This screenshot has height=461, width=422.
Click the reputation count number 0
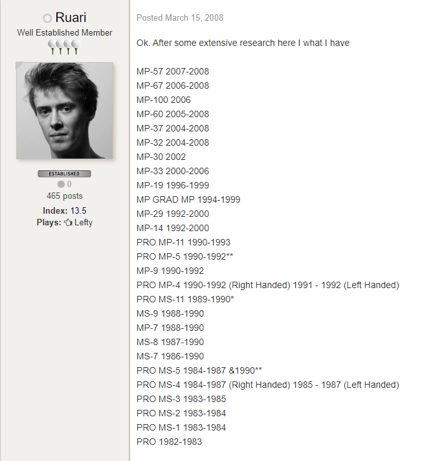pyautogui.click(x=69, y=185)
